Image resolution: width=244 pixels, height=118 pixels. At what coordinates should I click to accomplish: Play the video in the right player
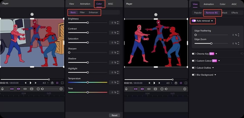(x=154, y=83)
